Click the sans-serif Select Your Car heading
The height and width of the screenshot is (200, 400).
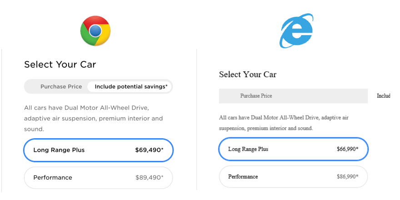pos(60,65)
